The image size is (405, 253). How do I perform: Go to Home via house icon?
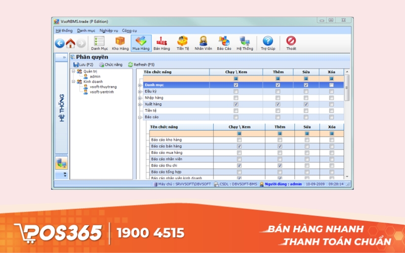click(x=70, y=43)
